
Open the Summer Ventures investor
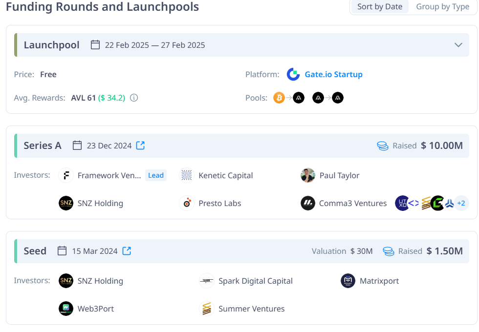pyautogui.click(x=251, y=309)
